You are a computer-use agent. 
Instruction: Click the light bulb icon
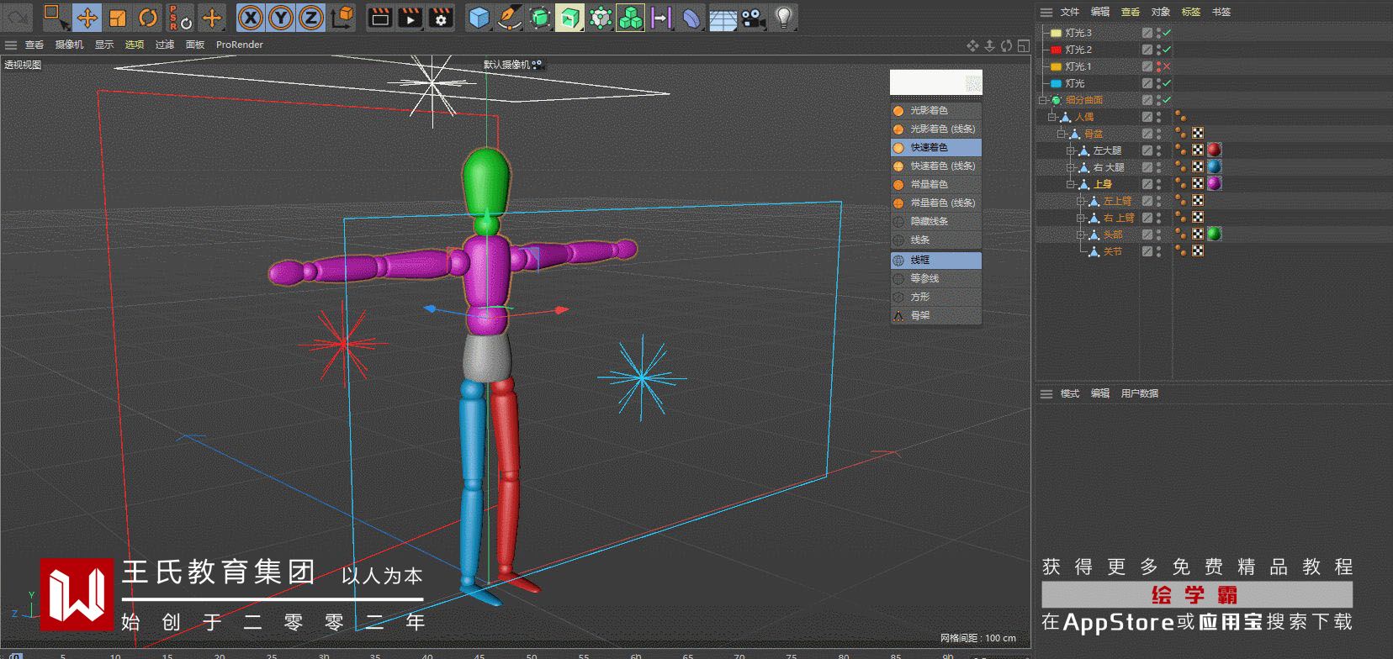pos(783,18)
